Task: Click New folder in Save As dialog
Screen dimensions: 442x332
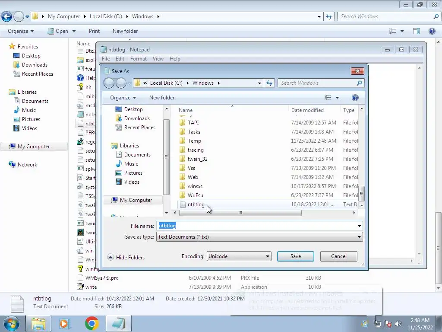Action: 162,98
